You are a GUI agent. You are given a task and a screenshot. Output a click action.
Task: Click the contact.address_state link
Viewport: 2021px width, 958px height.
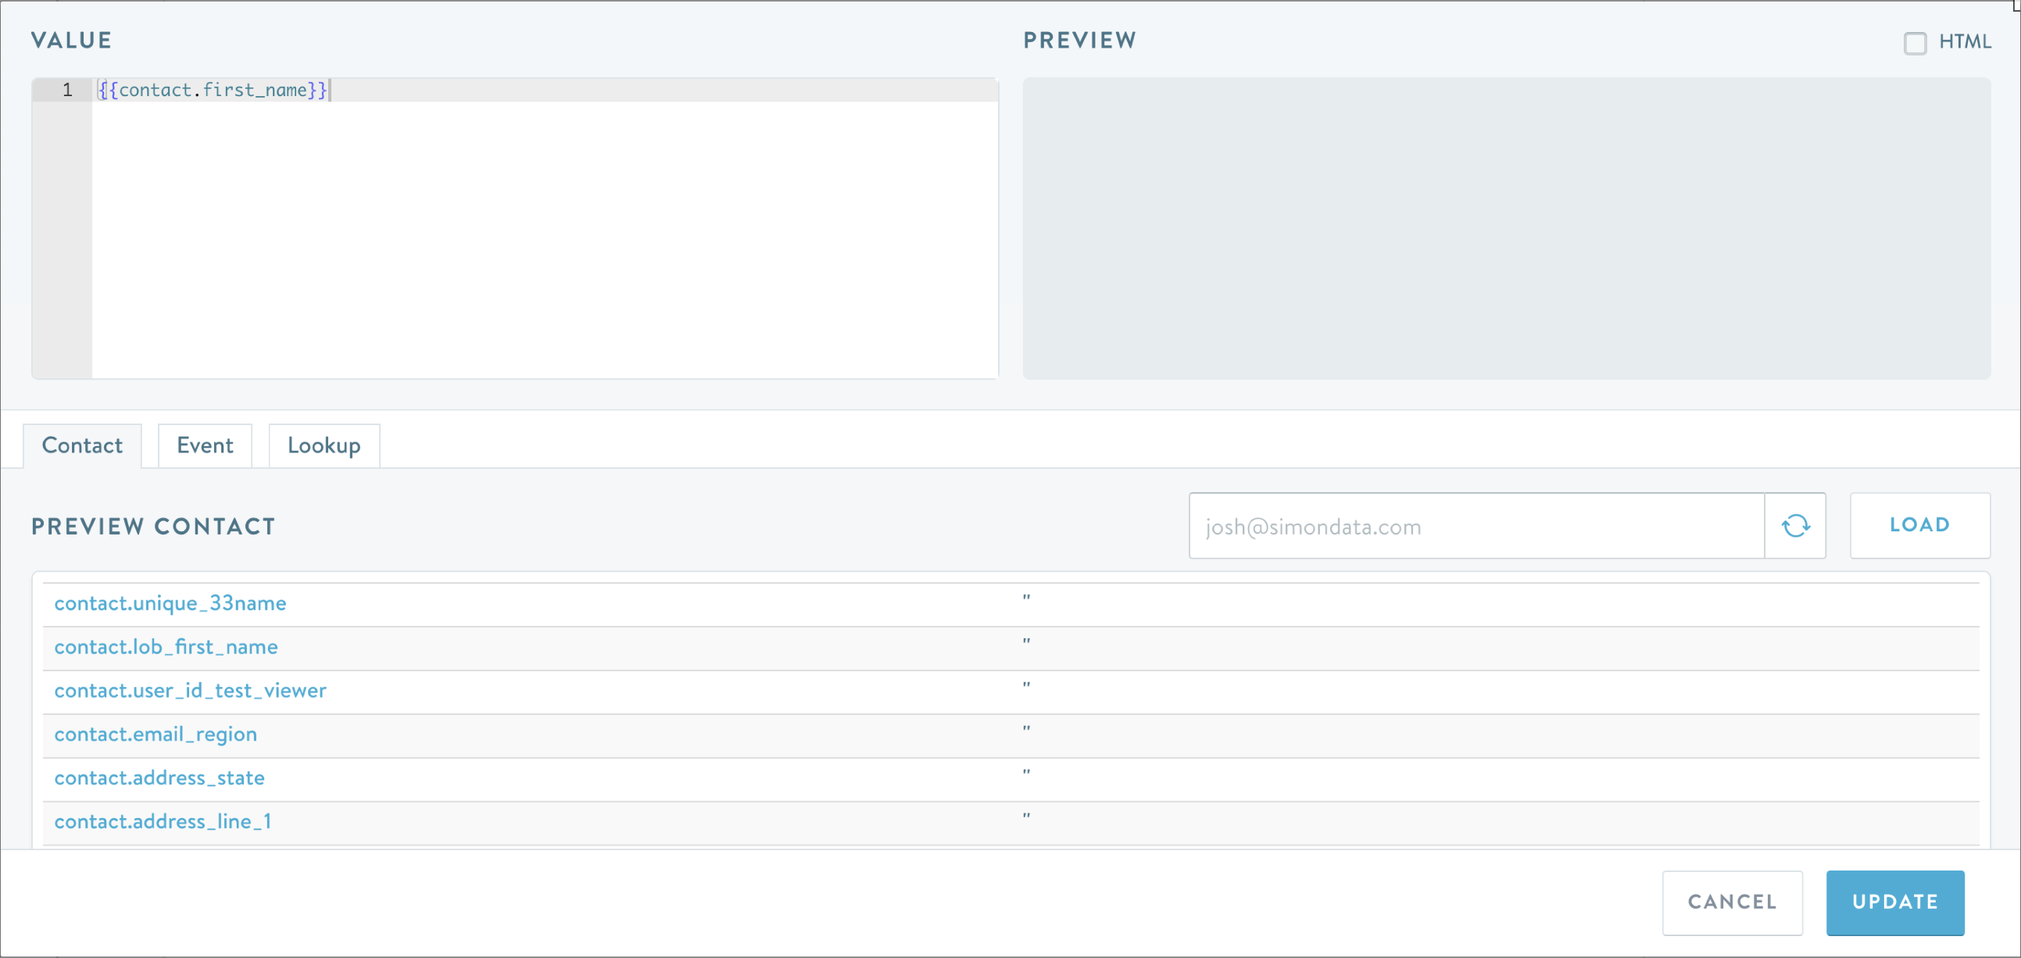coord(159,778)
